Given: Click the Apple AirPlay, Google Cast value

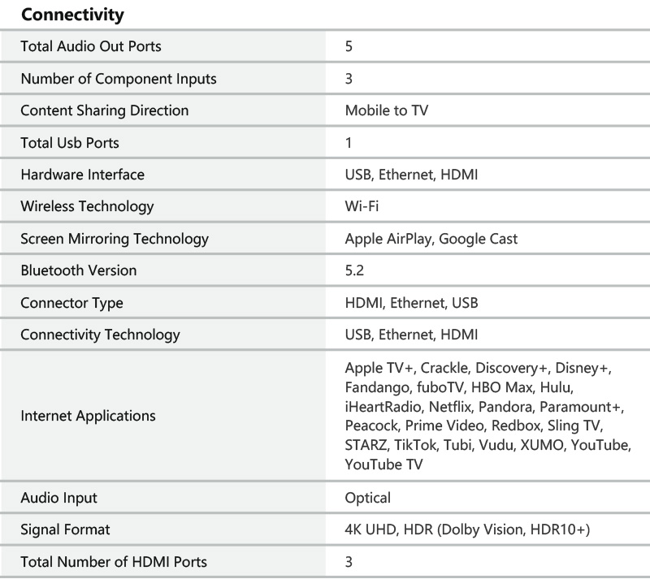Looking at the screenshot, I should (431, 239).
